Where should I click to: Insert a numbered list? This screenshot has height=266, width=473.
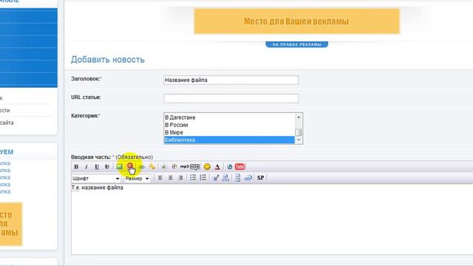203,177
